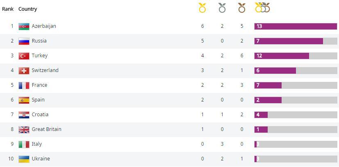Select the Croatia country name
Image resolution: width=339 pixels, height=167 pixels.
coord(40,115)
